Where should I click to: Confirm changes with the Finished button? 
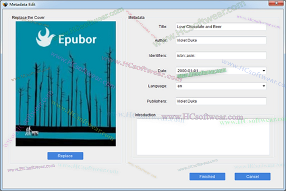[207, 176]
